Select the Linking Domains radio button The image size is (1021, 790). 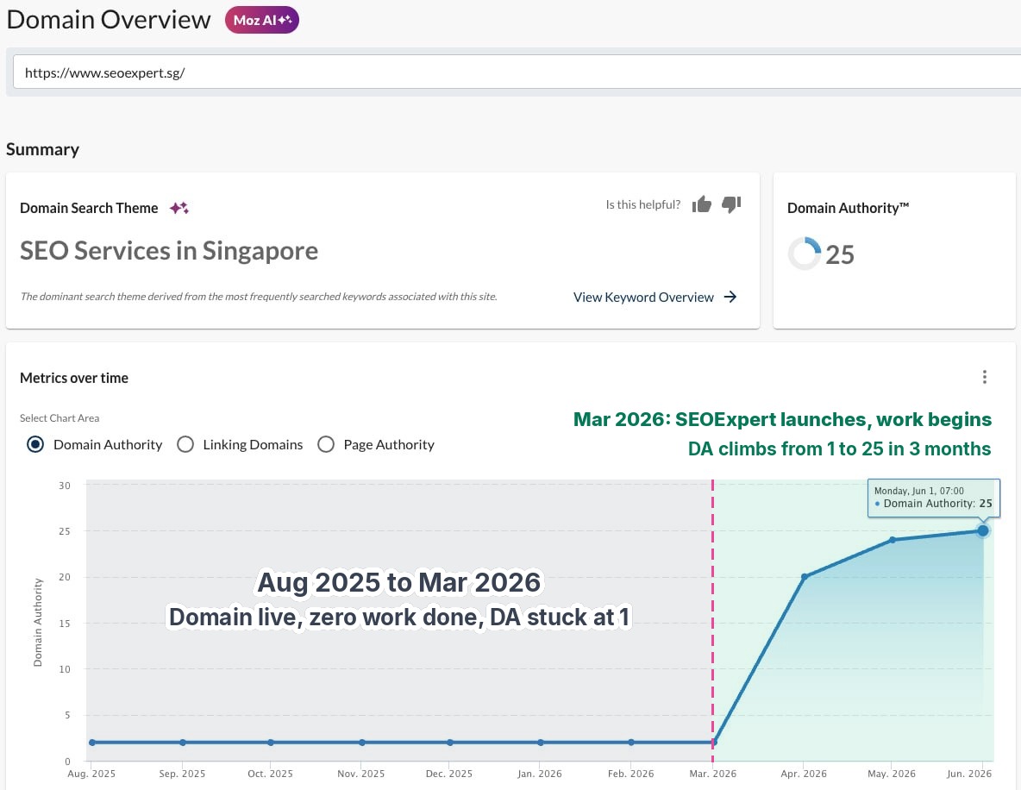point(185,444)
